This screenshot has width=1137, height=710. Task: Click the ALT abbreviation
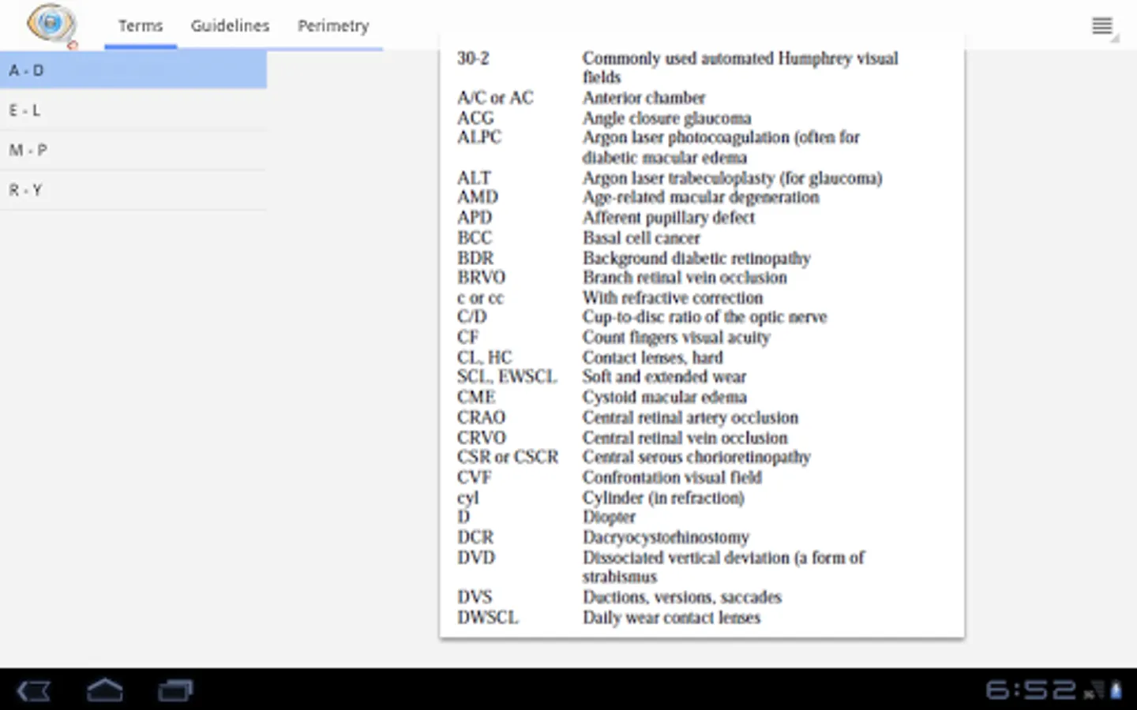pyautogui.click(x=474, y=178)
